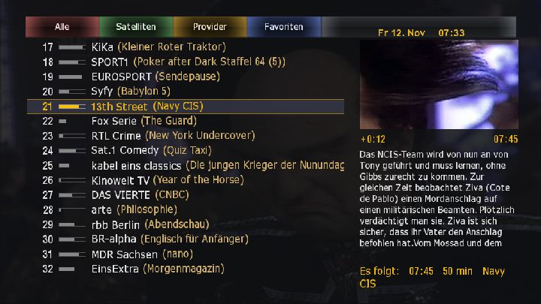This screenshot has height=304, width=541.
Task: Select channel 18 SPORT1
Action: (186, 62)
